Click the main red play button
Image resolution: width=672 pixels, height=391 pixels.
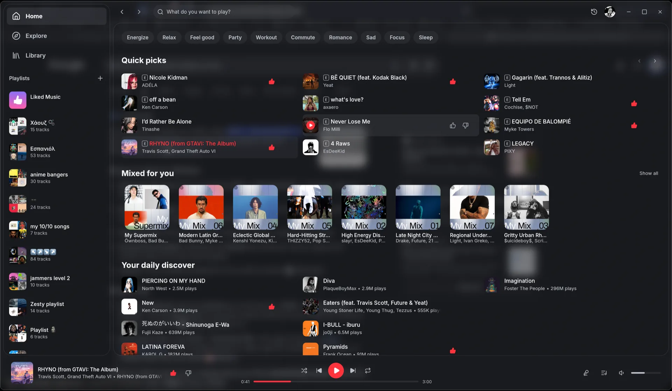[336, 371]
